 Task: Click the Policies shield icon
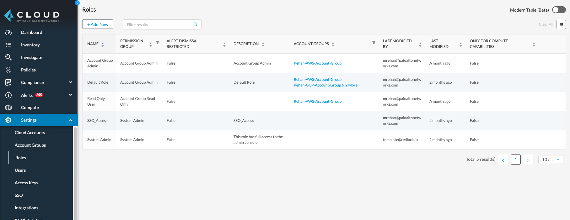[x=8, y=70]
